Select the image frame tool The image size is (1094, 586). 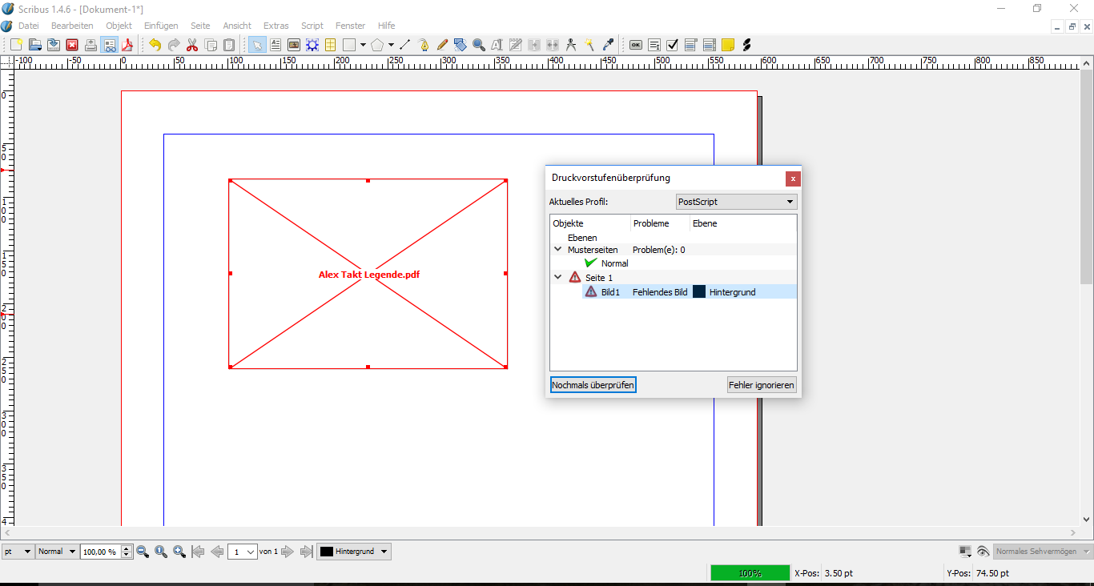point(294,45)
